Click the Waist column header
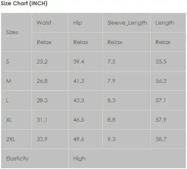 coord(44,23)
